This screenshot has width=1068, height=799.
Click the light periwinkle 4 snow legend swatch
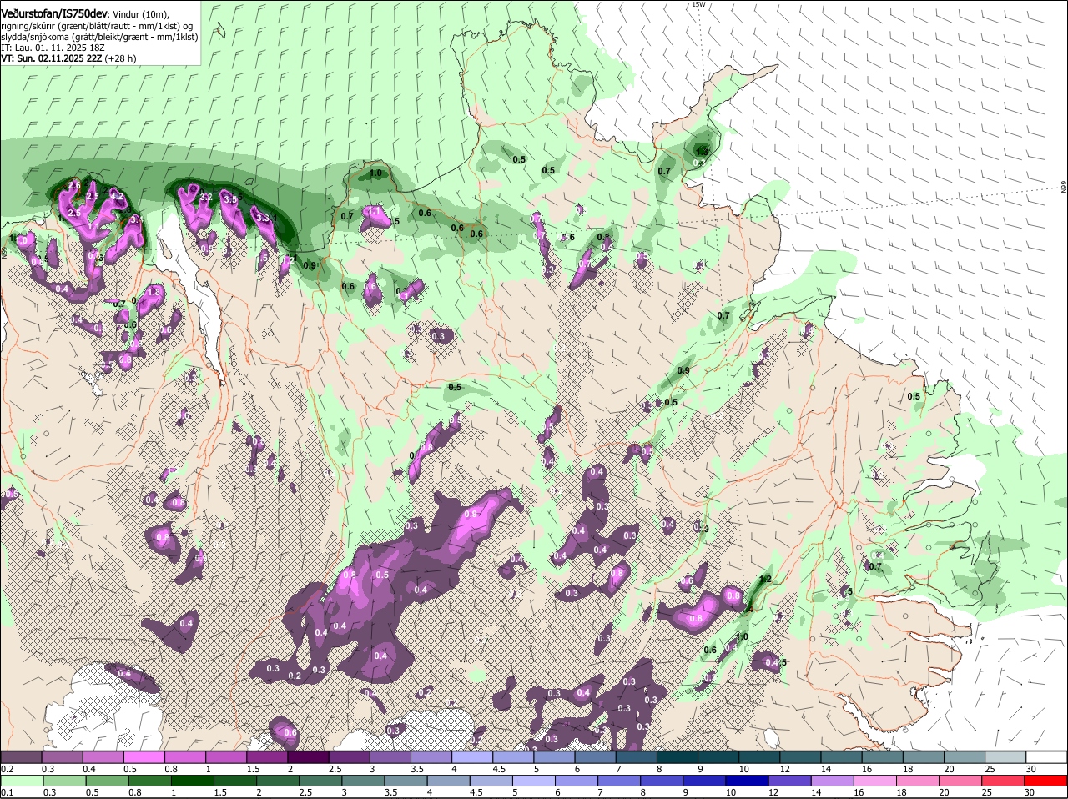click(x=472, y=756)
